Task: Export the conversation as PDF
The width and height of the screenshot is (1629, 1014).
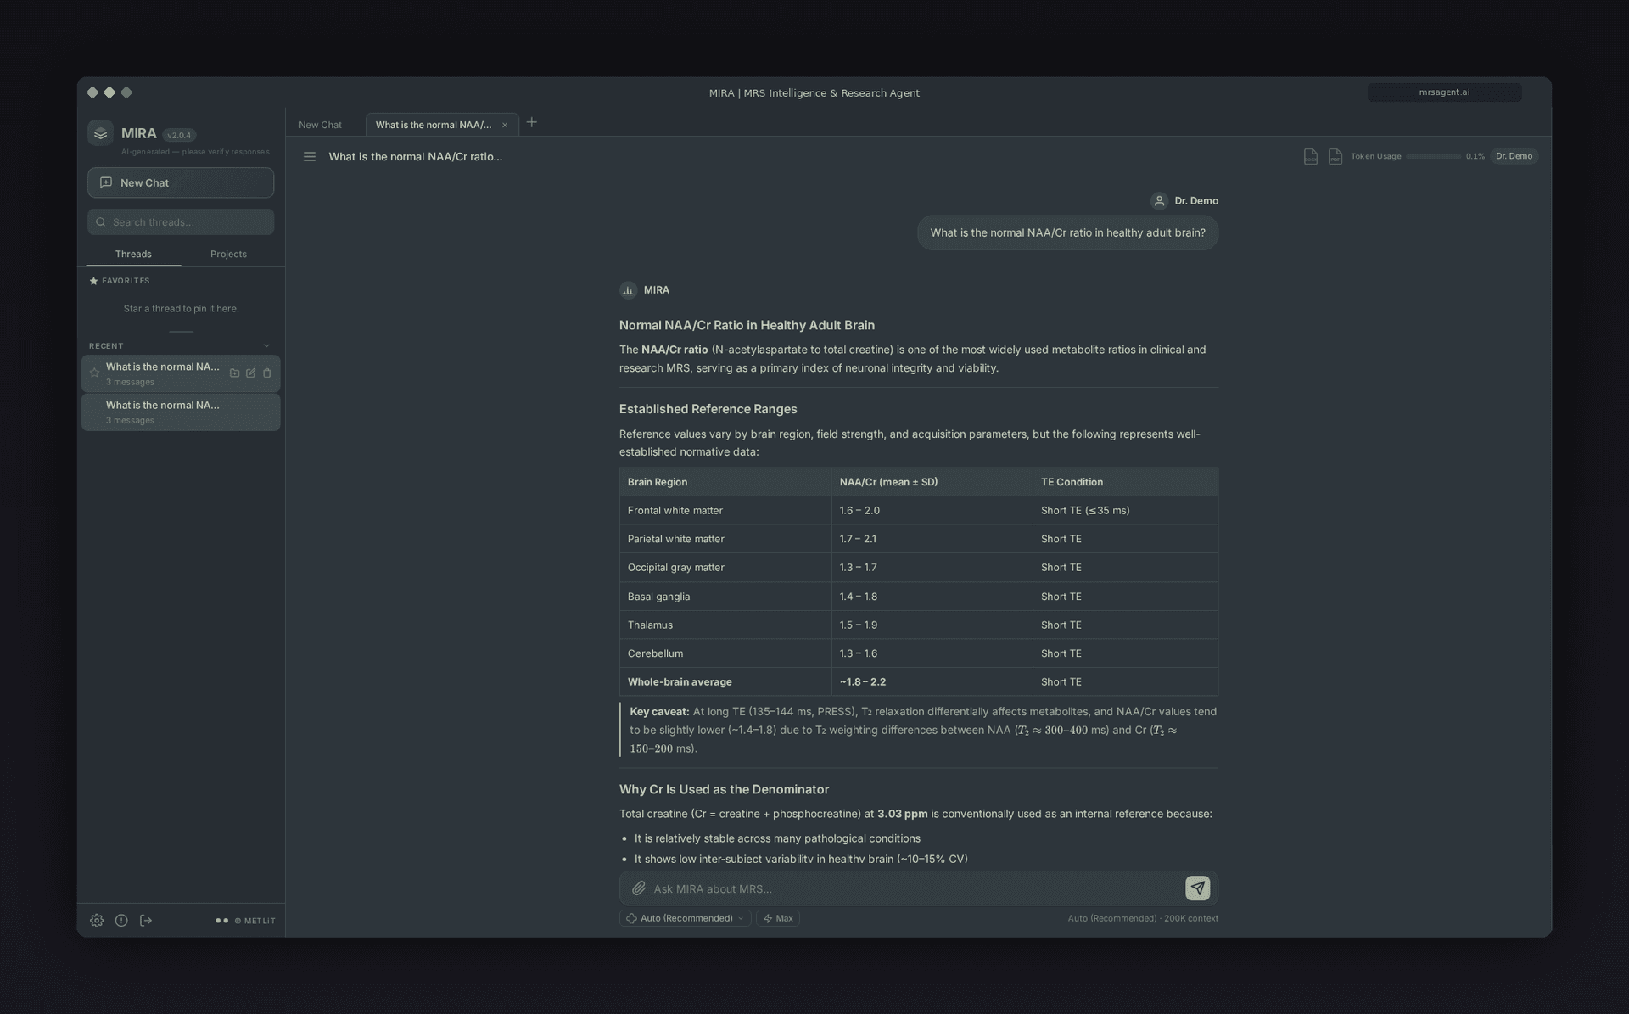Action: pyautogui.click(x=1336, y=156)
